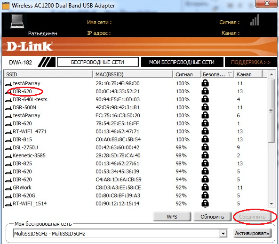279x244 pixels.
Task: Sort list by Канал column header
Action: 248,74
